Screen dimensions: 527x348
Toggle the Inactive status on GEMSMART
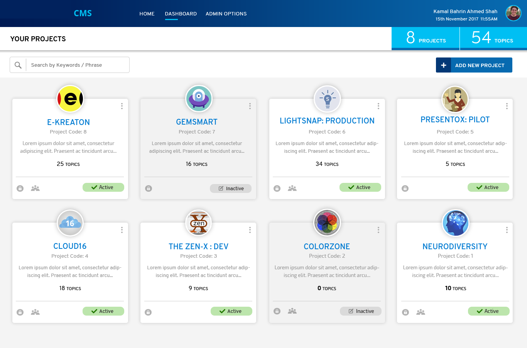point(231,188)
